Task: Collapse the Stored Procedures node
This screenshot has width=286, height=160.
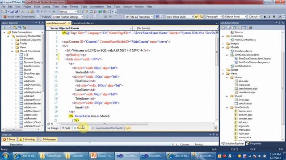Action: (12, 51)
